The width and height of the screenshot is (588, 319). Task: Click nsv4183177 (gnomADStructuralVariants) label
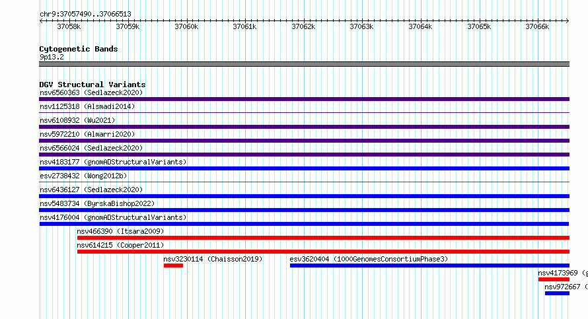(x=113, y=162)
